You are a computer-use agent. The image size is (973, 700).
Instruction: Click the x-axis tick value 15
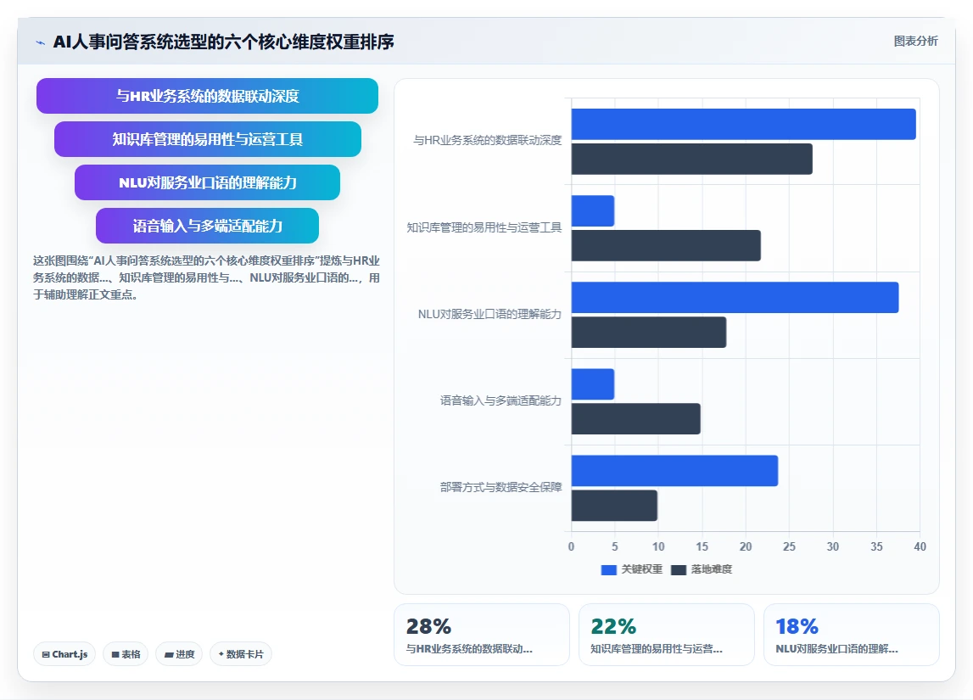coord(702,546)
